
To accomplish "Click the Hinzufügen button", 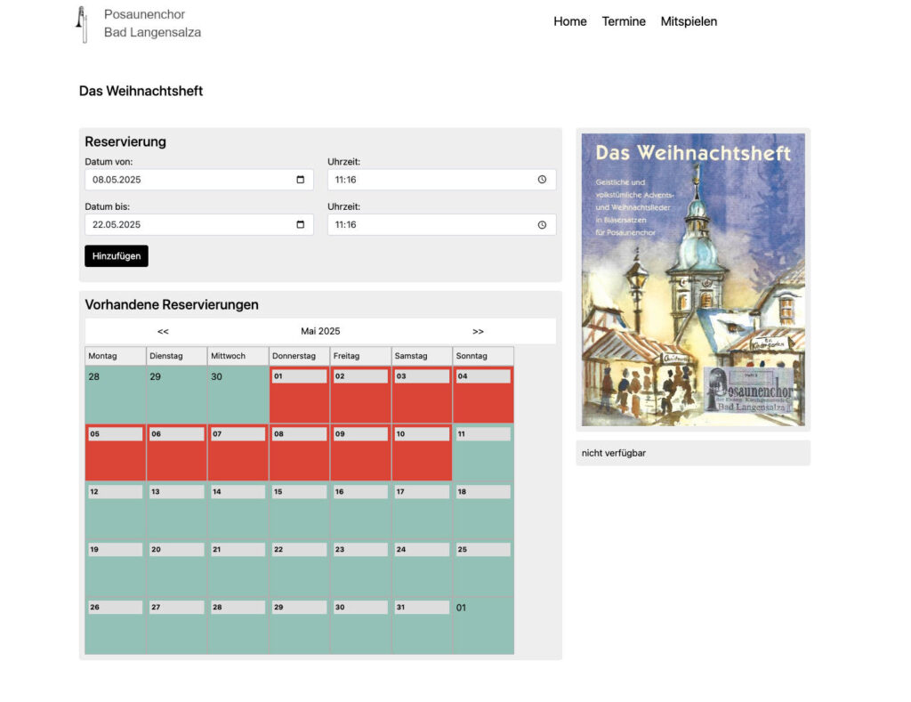I will point(117,256).
